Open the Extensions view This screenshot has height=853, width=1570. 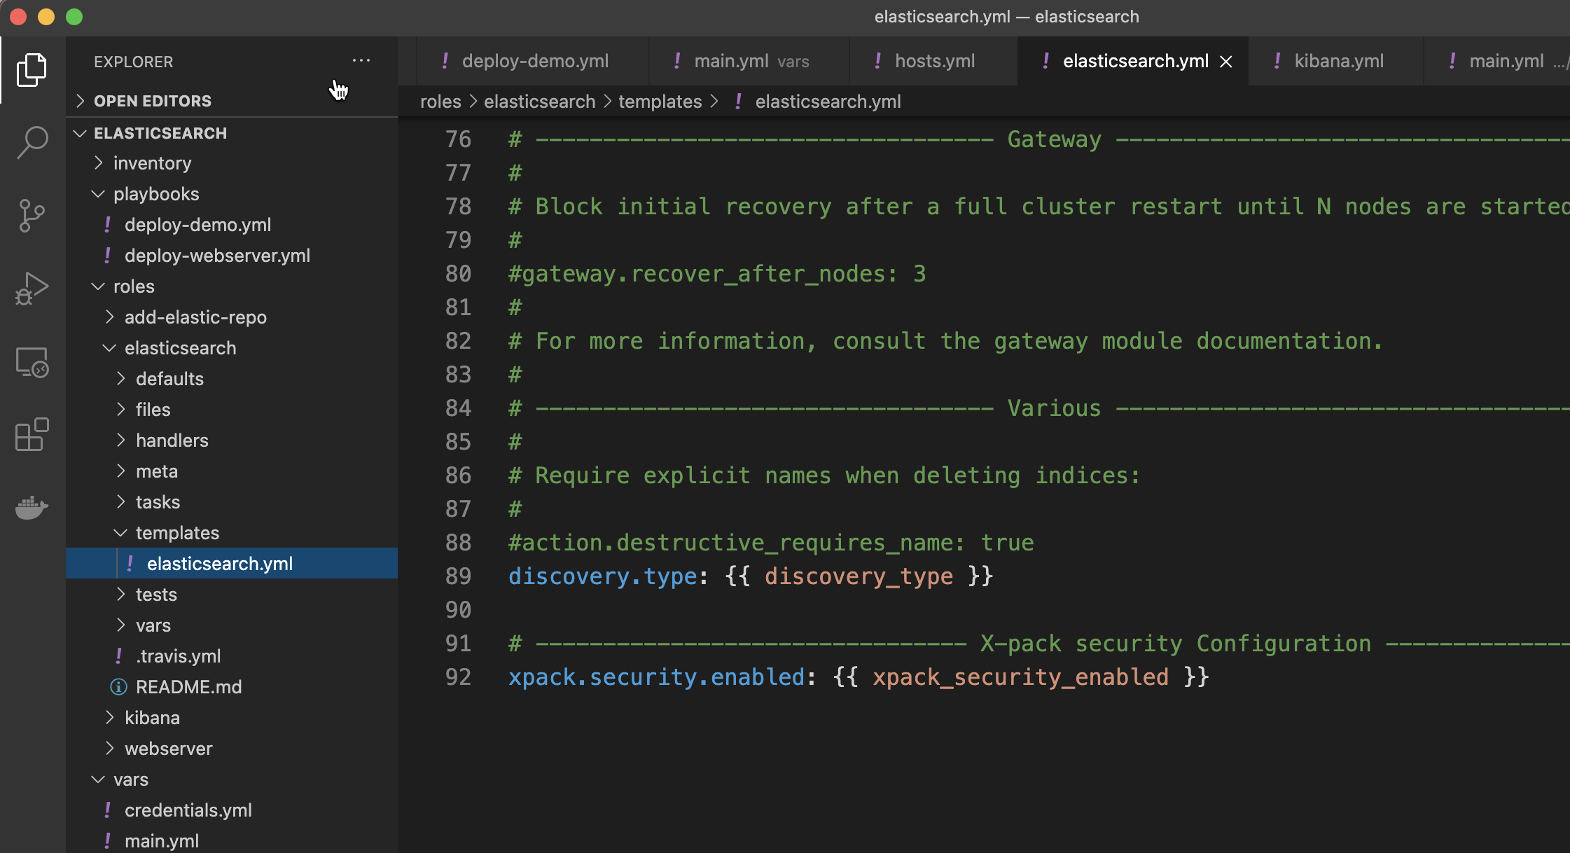point(31,435)
